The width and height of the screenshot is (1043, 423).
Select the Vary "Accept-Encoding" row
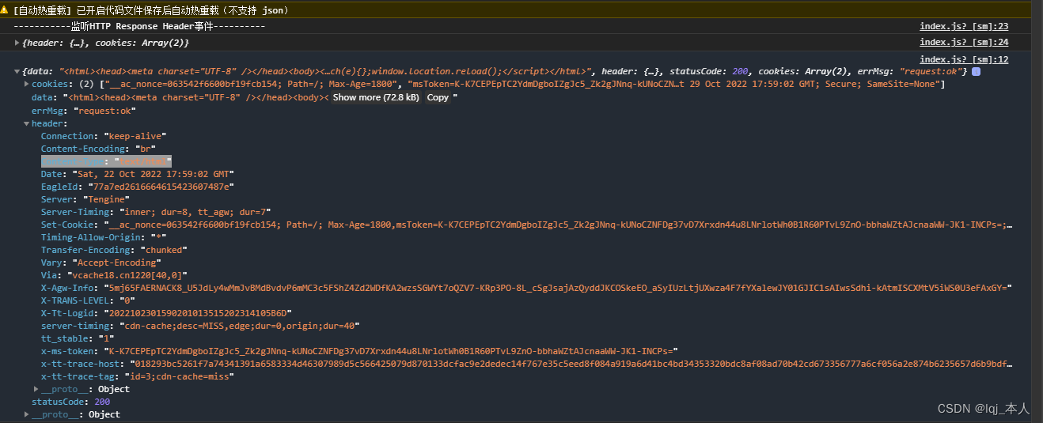pos(101,262)
